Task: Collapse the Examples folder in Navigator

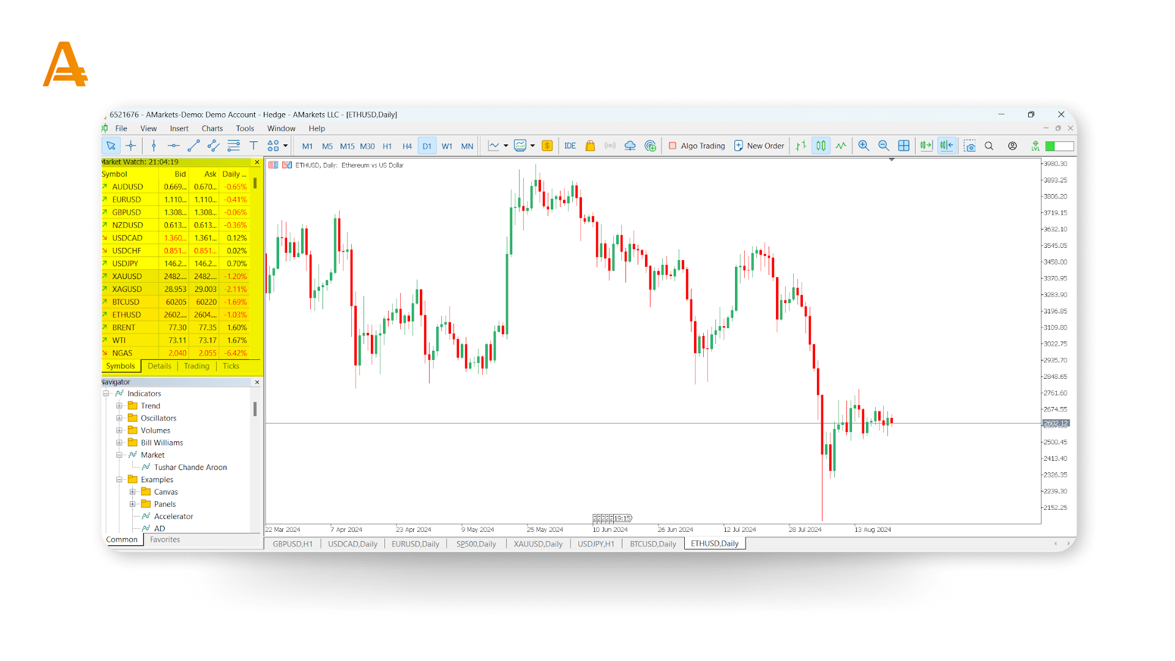Action: tap(119, 480)
